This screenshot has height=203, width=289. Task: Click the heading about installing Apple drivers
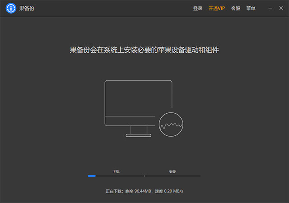144,50
